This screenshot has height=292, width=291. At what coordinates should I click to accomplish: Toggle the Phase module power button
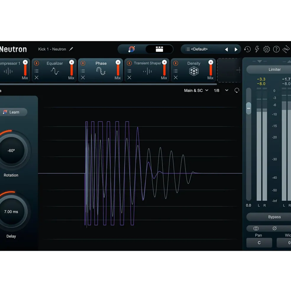[x=83, y=63]
